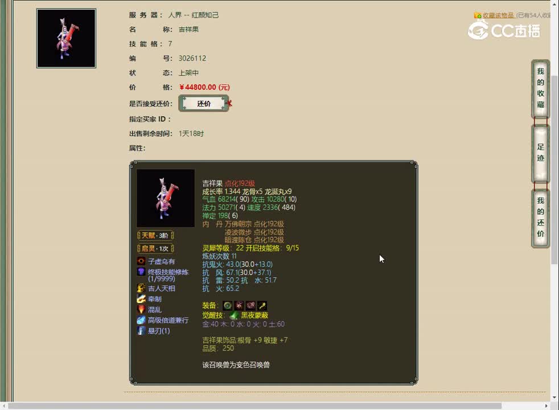Screen dimensions: 559x410
Task: Open 足迹 side tab
Action: [x=540, y=153]
